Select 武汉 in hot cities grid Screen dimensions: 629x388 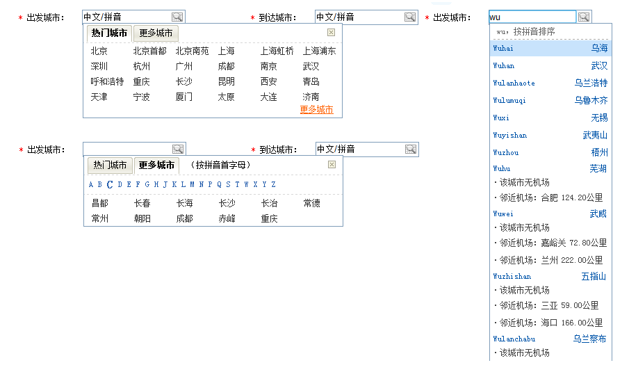[x=311, y=66]
